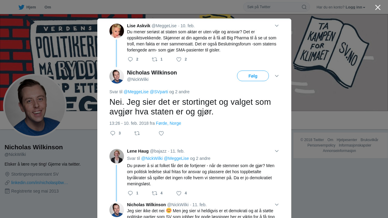Viewport: 388px width, 218px height.
Task: Retweet the main Nicholas Wilkinson tweet
Action: coord(137,133)
